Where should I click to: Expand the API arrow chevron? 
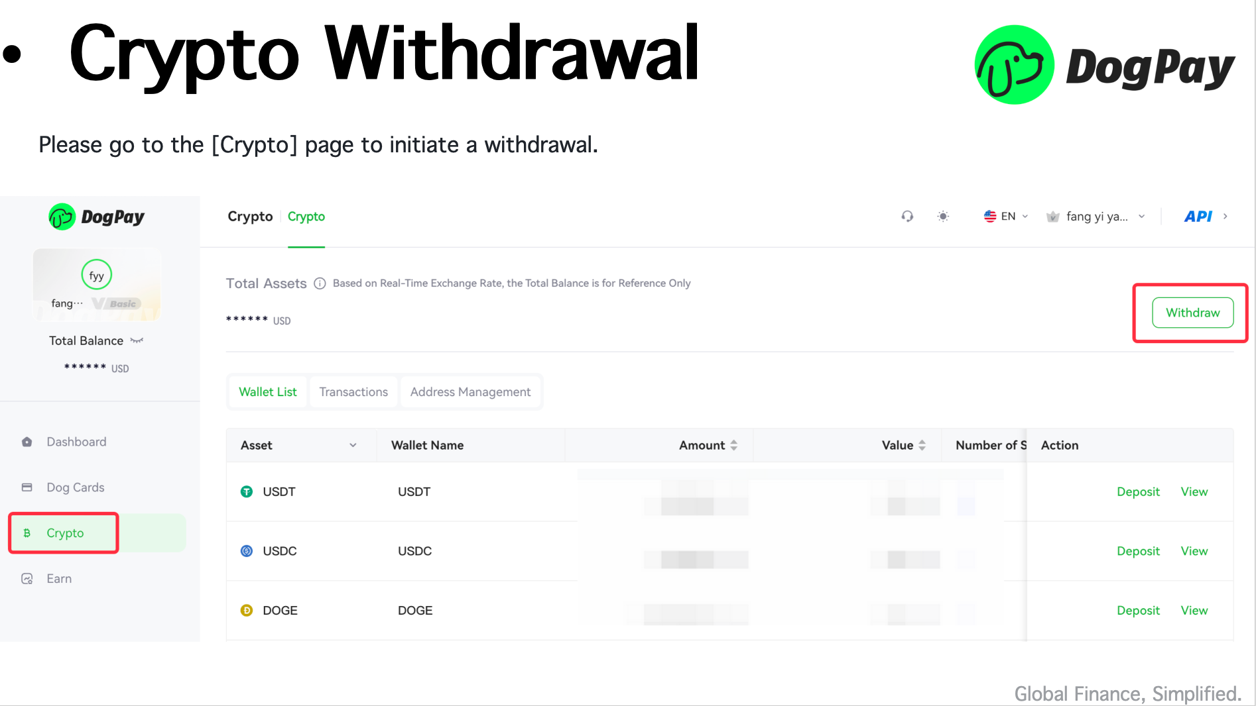(1225, 217)
